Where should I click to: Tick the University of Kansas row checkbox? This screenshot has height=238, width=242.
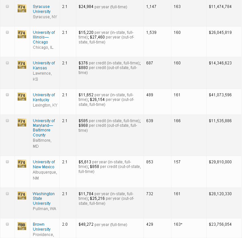click(8, 63)
